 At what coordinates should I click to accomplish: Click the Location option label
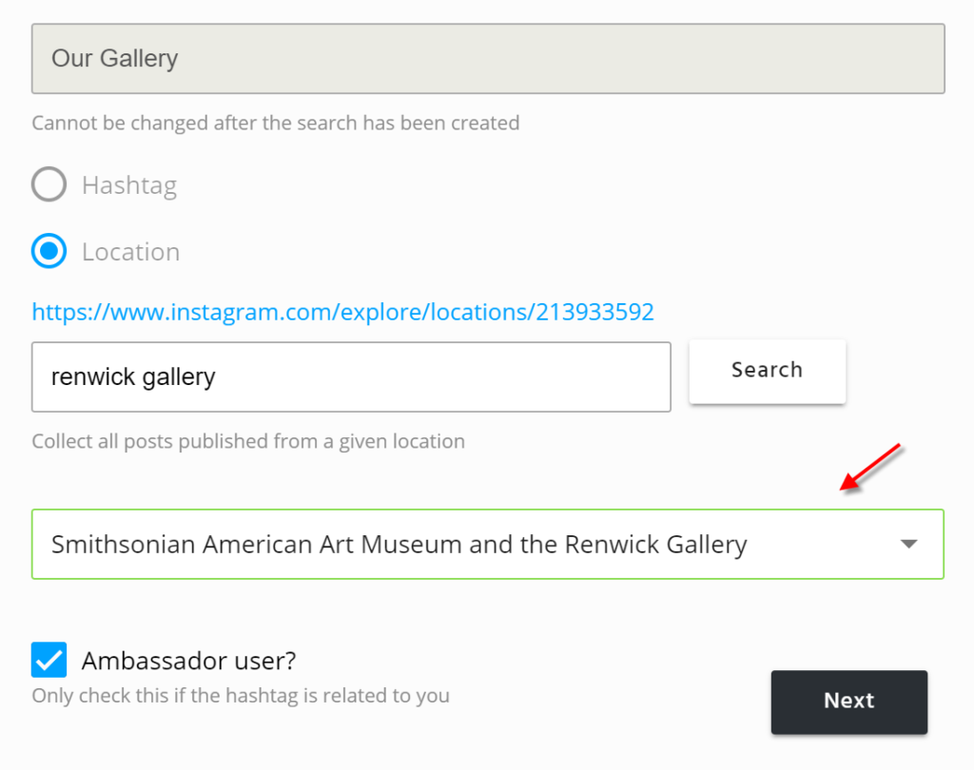[x=130, y=252]
